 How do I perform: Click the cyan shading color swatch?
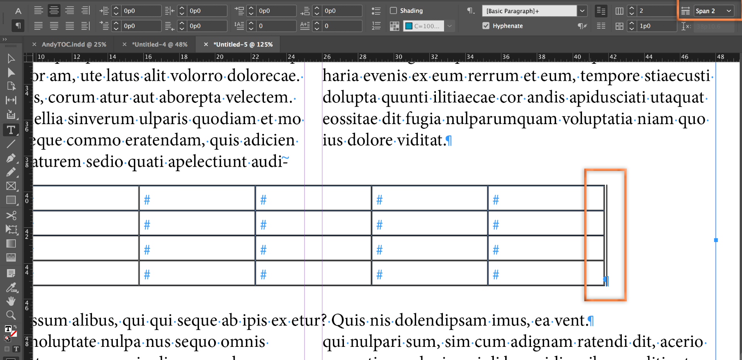pos(408,26)
